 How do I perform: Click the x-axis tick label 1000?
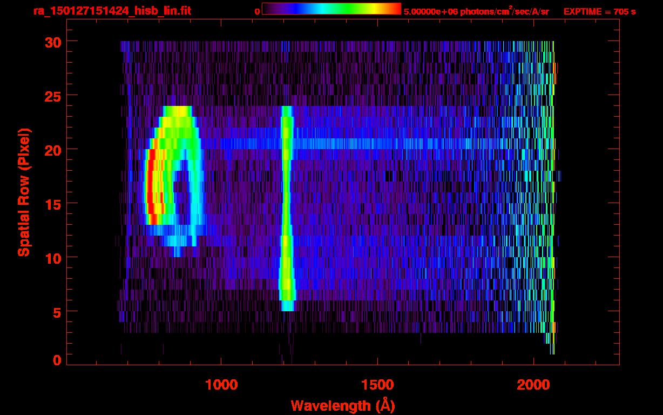pos(221,385)
